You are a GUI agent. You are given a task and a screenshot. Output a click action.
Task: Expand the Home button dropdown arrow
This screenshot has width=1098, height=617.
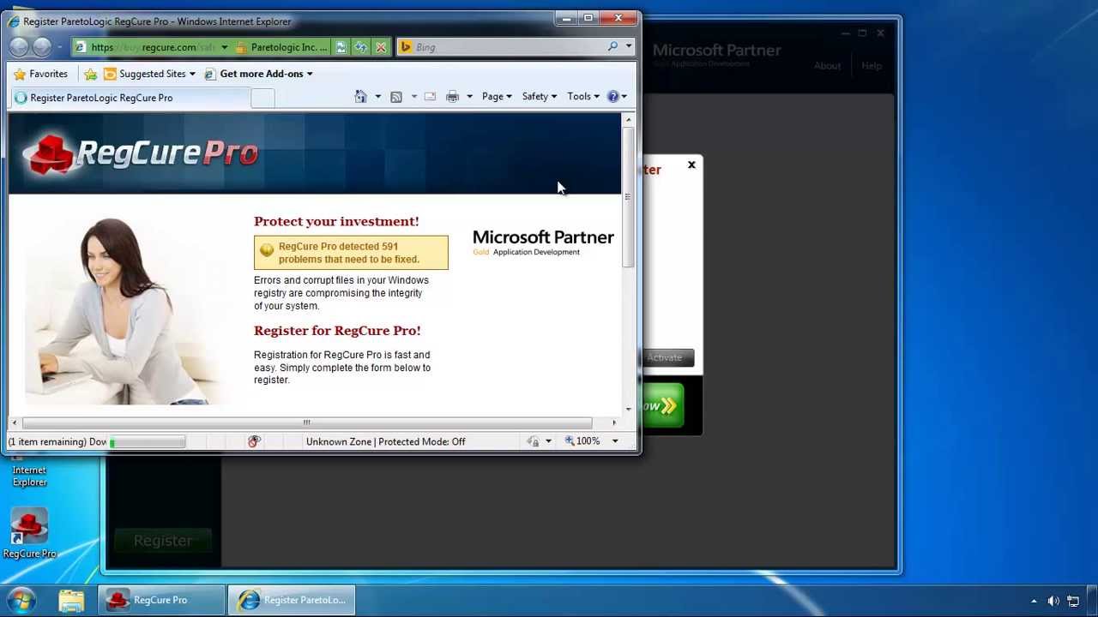click(377, 97)
